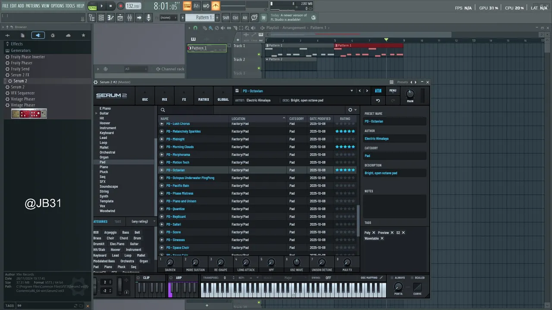Select the Playlist mute tool
The image size is (552, 310).
pyautogui.click(x=223, y=28)
